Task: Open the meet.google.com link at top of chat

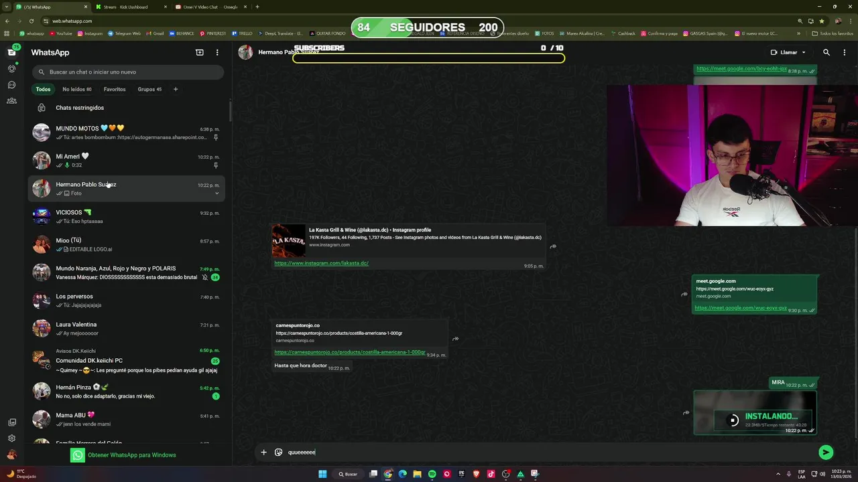Action: coord(741,68)
